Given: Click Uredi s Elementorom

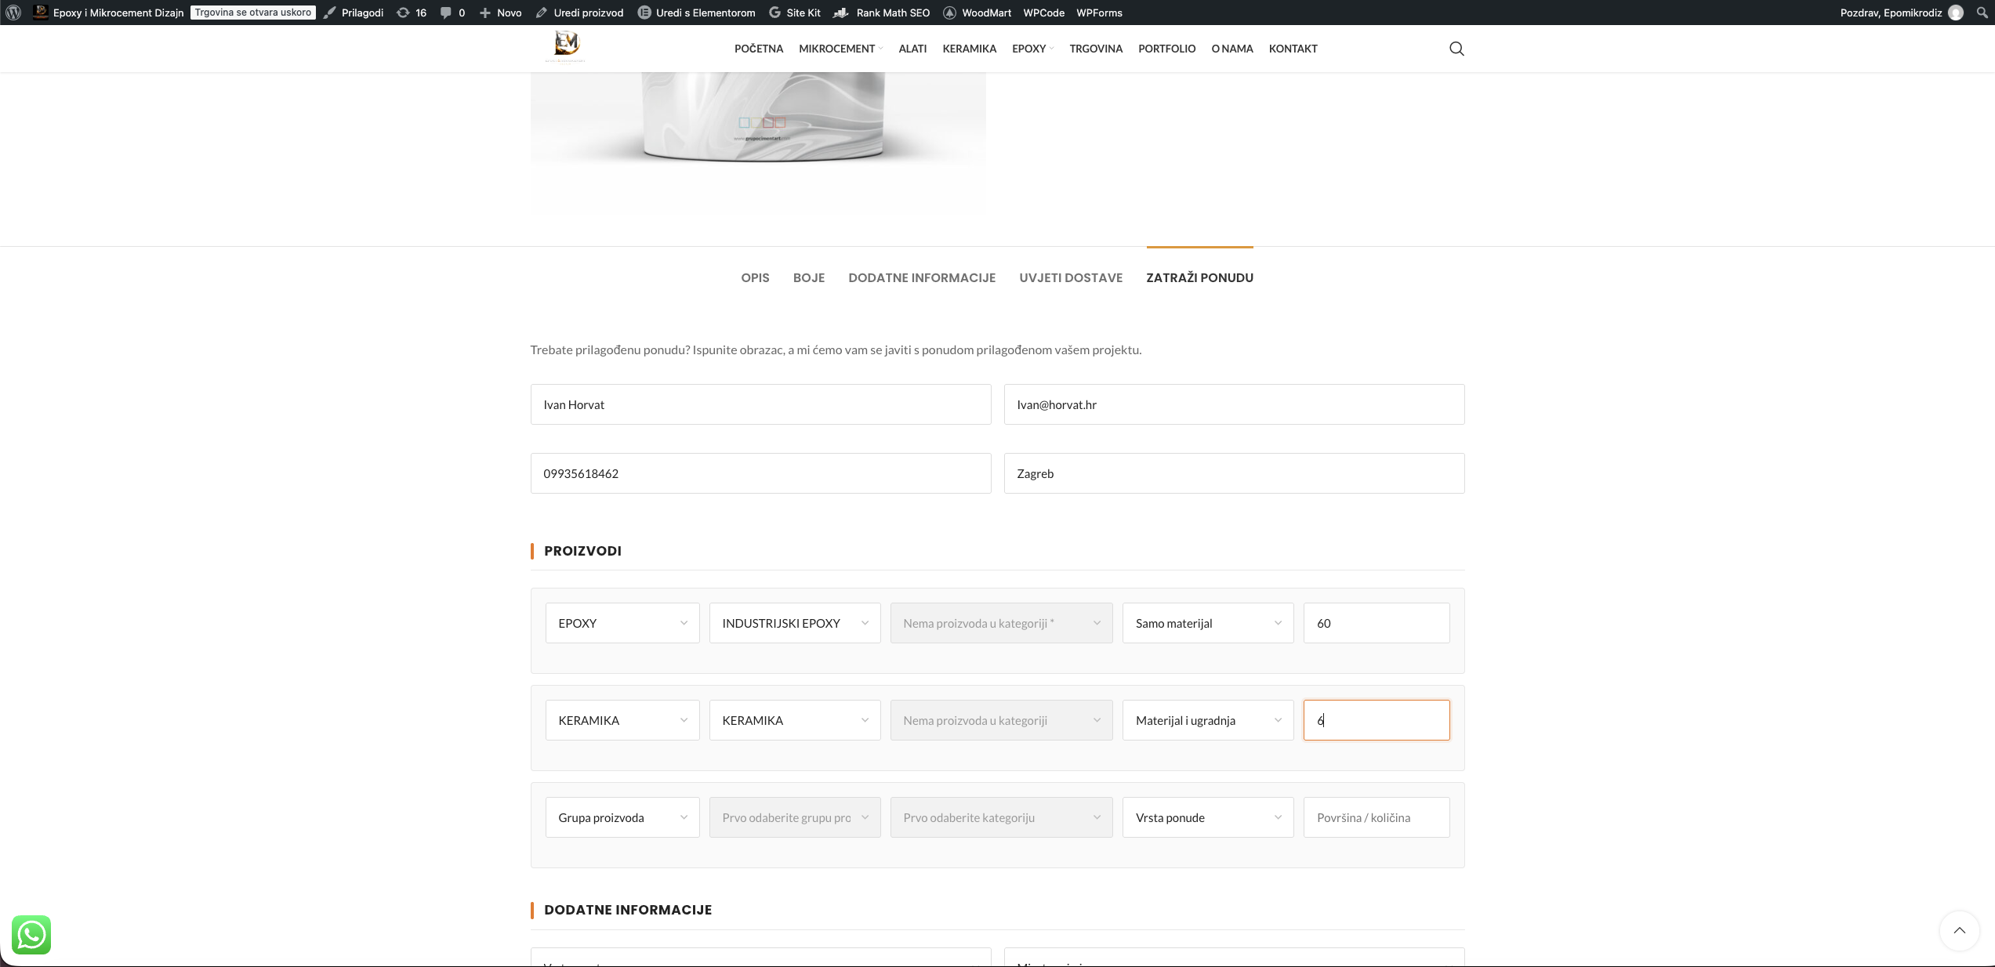Looking at the screenshot, I should click(x=696, y=13).
